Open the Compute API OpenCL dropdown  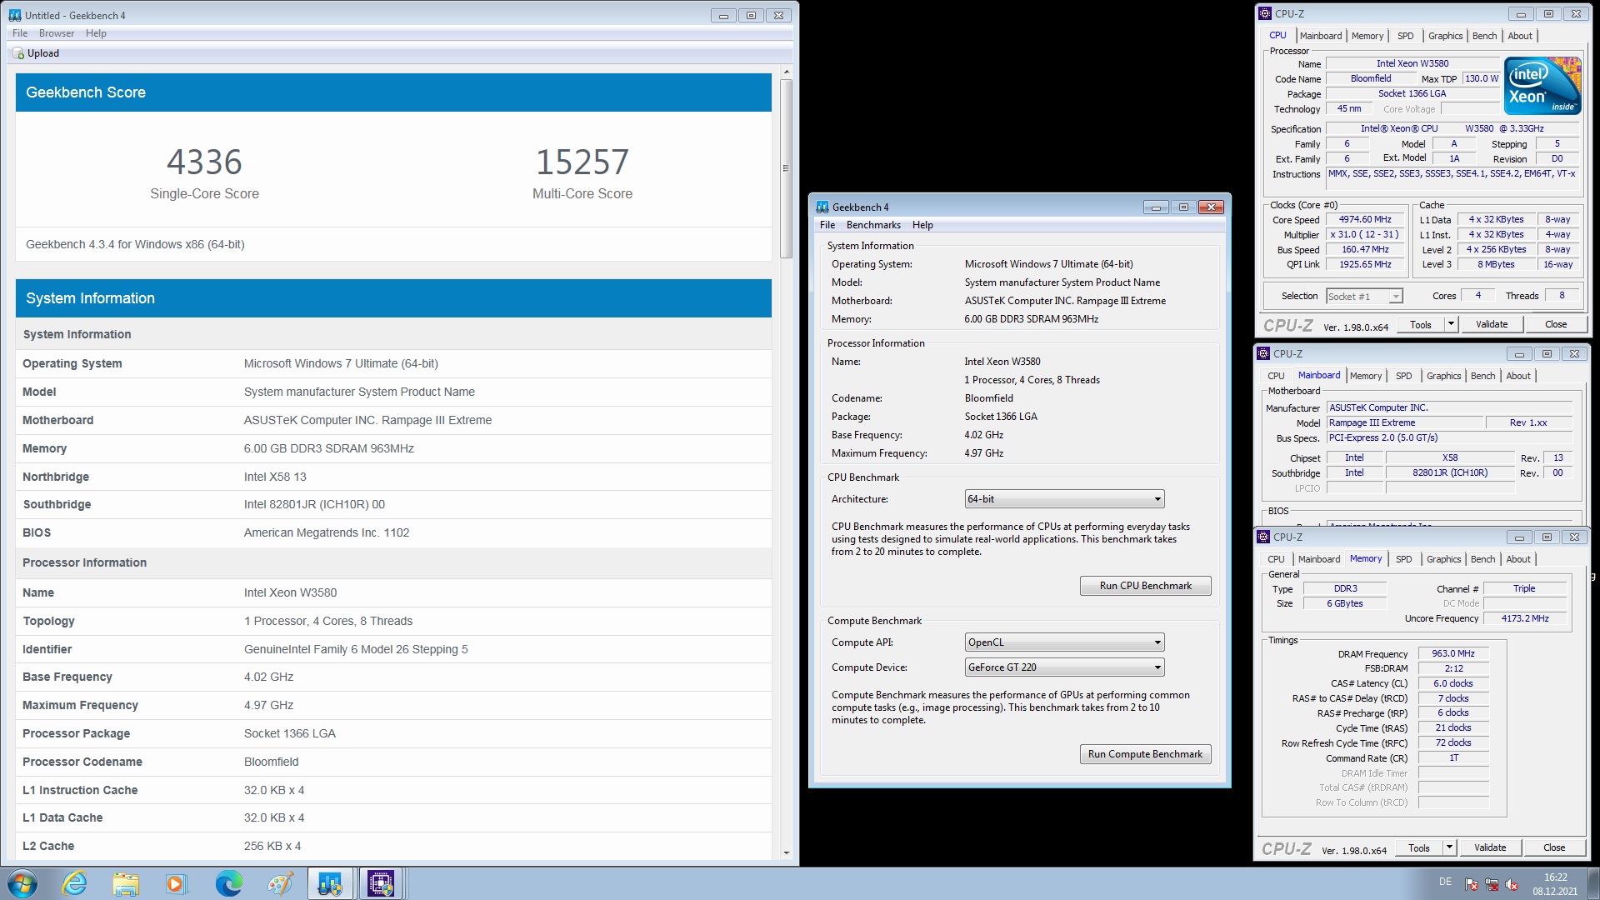tap(1064, 642)
